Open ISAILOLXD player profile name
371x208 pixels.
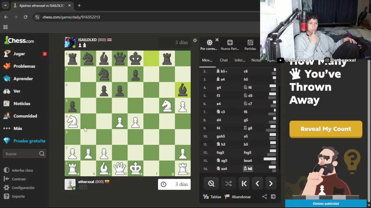pyautogui.click(x=87, y=40)
